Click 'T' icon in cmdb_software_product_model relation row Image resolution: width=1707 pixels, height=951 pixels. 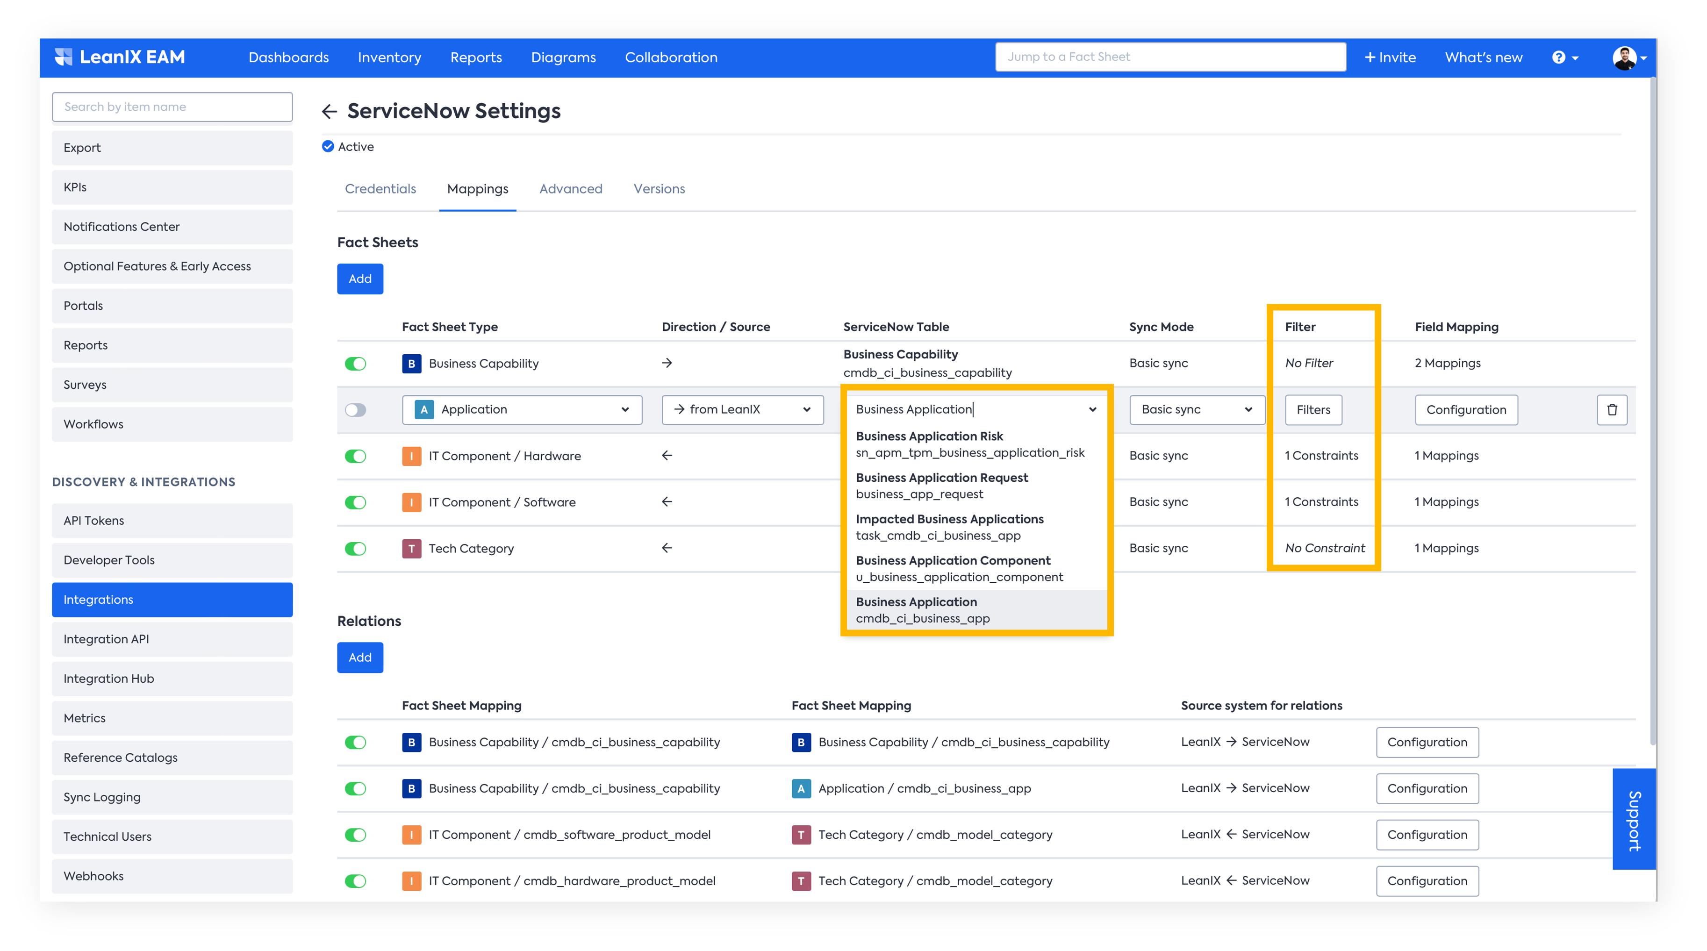[x=801, y=835]
